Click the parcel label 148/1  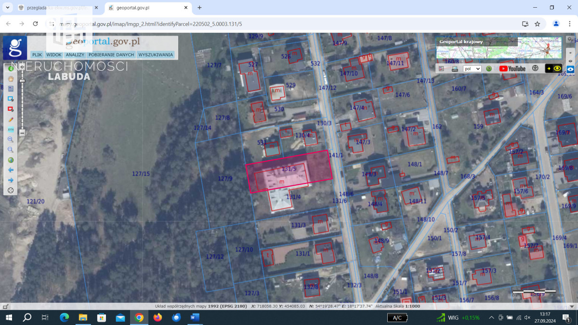tap(415, 164)
